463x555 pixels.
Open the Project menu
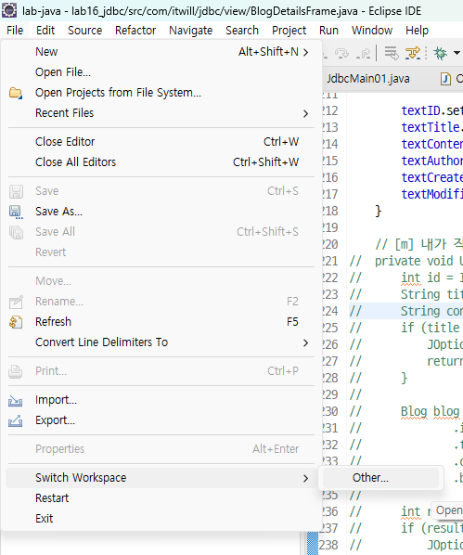(x=289, y=31)
